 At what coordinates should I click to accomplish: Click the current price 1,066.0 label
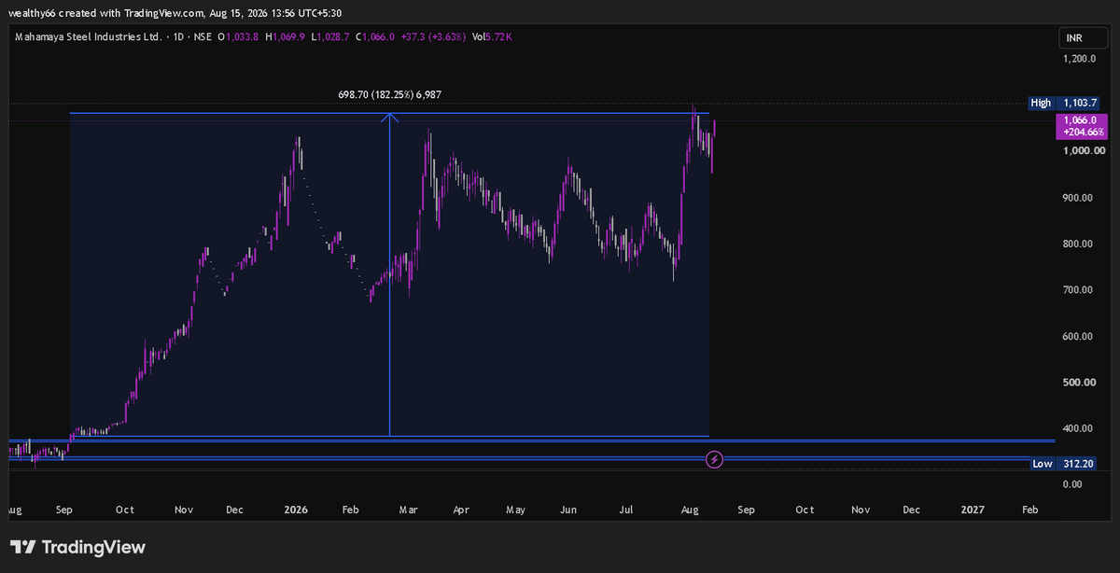(1081, 120)
